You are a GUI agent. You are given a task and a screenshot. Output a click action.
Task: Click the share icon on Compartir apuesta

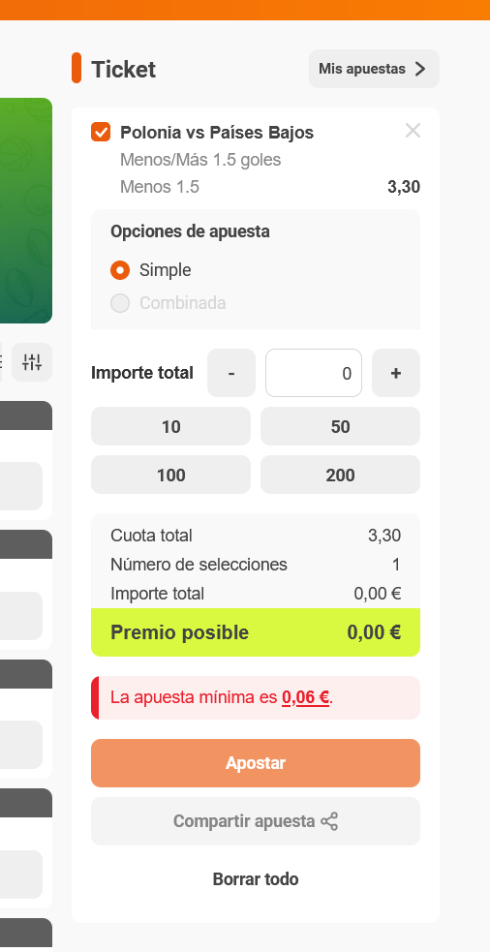[329, 821]
